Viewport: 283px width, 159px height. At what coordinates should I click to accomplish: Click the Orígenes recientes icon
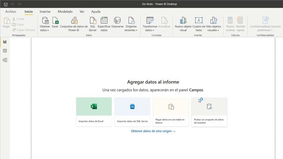pyautogui.click(x=131, y=20)
